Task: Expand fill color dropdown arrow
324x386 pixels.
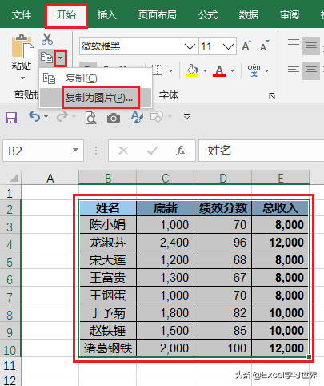Action: (205, 70)
